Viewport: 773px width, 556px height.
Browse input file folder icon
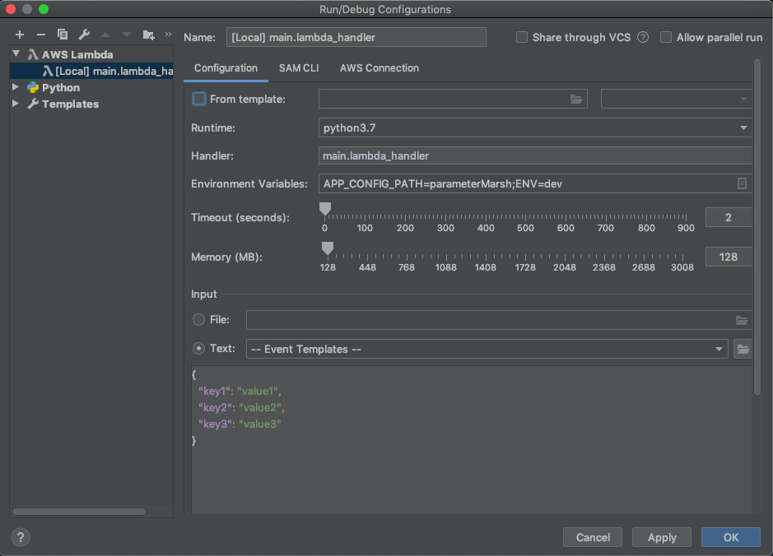pyautogui.click(x=742, y=320)
